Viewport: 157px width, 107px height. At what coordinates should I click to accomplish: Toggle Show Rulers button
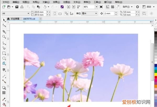pyautogui.click(x=108, y=7)
